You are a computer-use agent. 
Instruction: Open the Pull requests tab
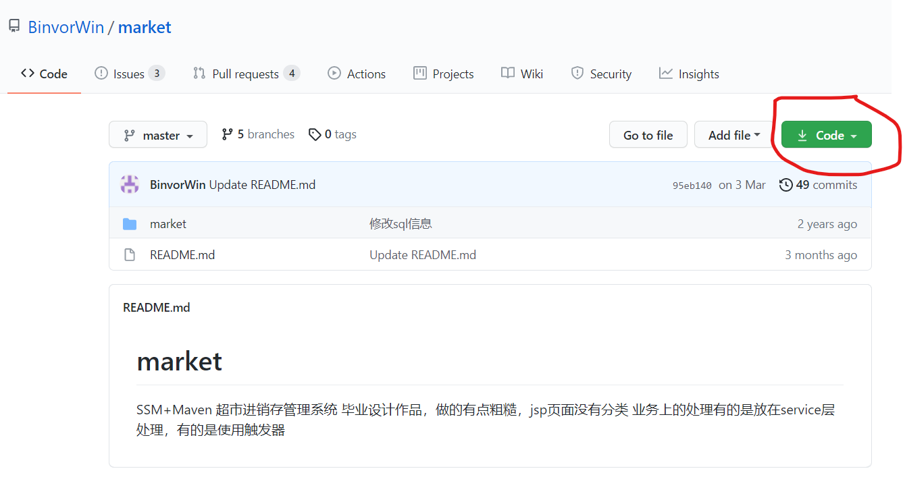coord(246,74)
